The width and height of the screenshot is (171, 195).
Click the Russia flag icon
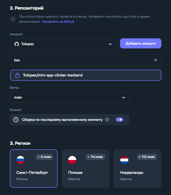click(20, 160)
